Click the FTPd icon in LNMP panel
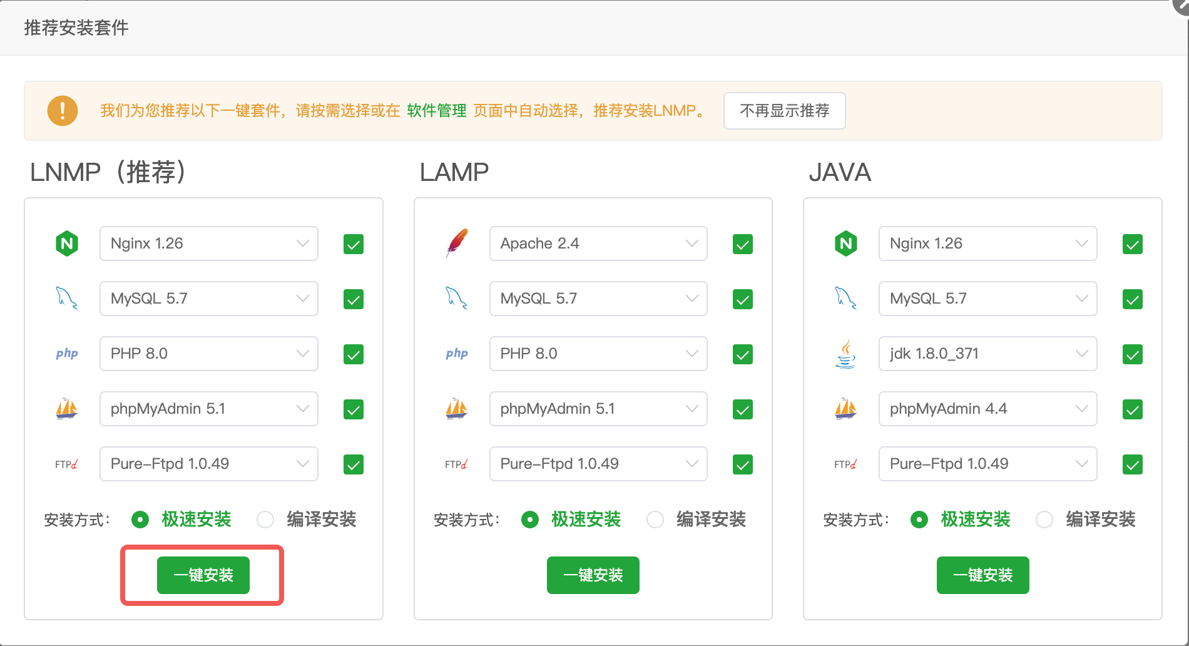The height and width of the screenshot is (646, 1189). pos(67,464)
